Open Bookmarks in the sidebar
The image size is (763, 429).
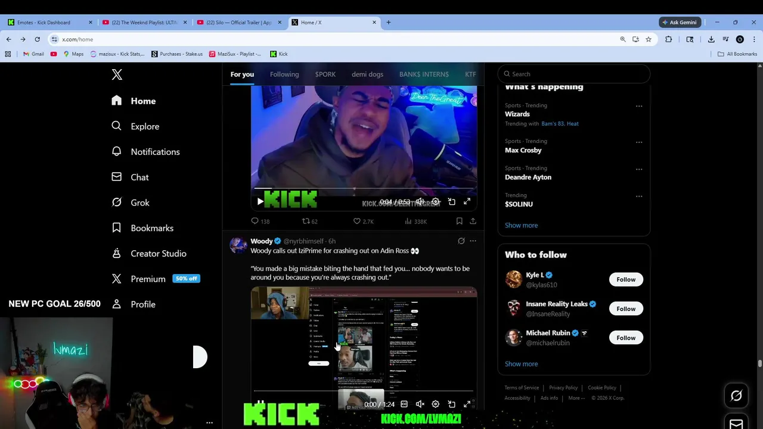(142, 228)
